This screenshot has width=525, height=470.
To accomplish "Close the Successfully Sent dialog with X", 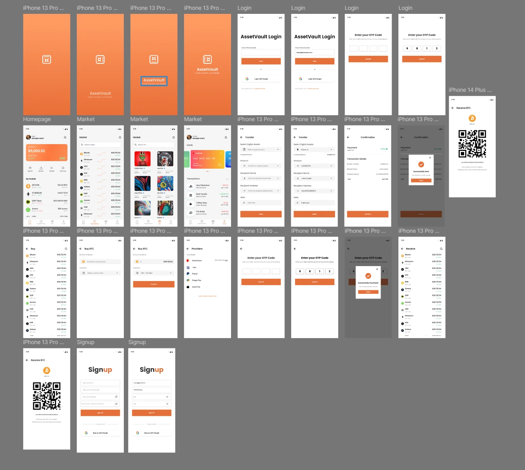I will (x=430, y=157).
